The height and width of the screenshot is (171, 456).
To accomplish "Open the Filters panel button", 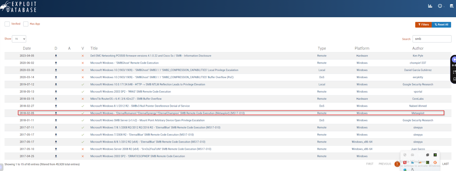I will (x=424, y=25).
